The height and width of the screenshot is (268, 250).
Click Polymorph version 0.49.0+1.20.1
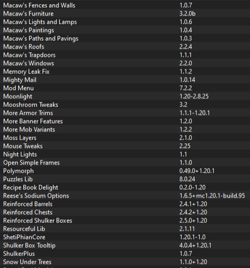click(197, 171)
